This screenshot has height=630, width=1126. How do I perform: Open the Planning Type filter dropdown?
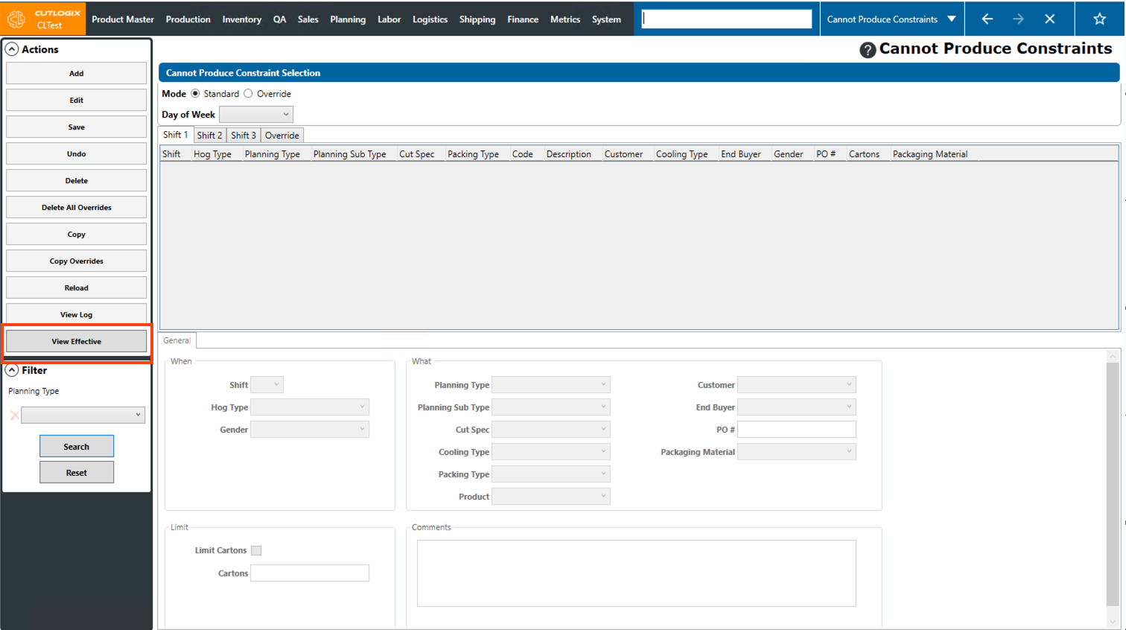coord(83,416)
